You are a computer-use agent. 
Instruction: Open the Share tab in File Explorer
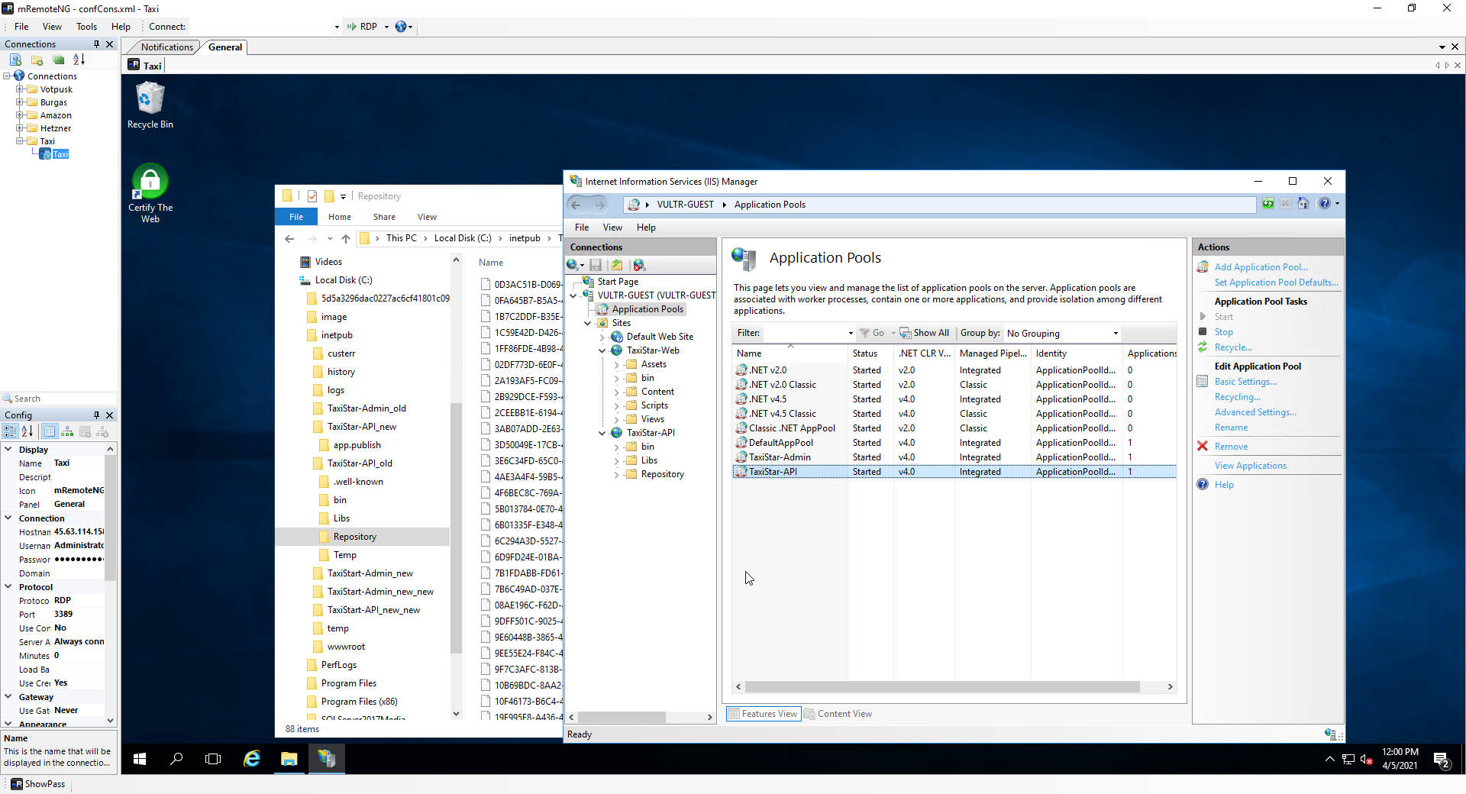pyautogui.click(x=384, y=217)
